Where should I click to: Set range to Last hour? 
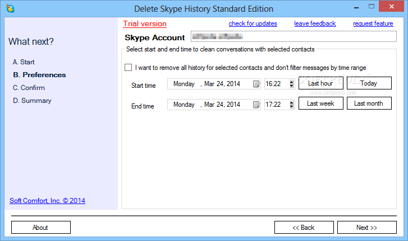click(320, 83)
